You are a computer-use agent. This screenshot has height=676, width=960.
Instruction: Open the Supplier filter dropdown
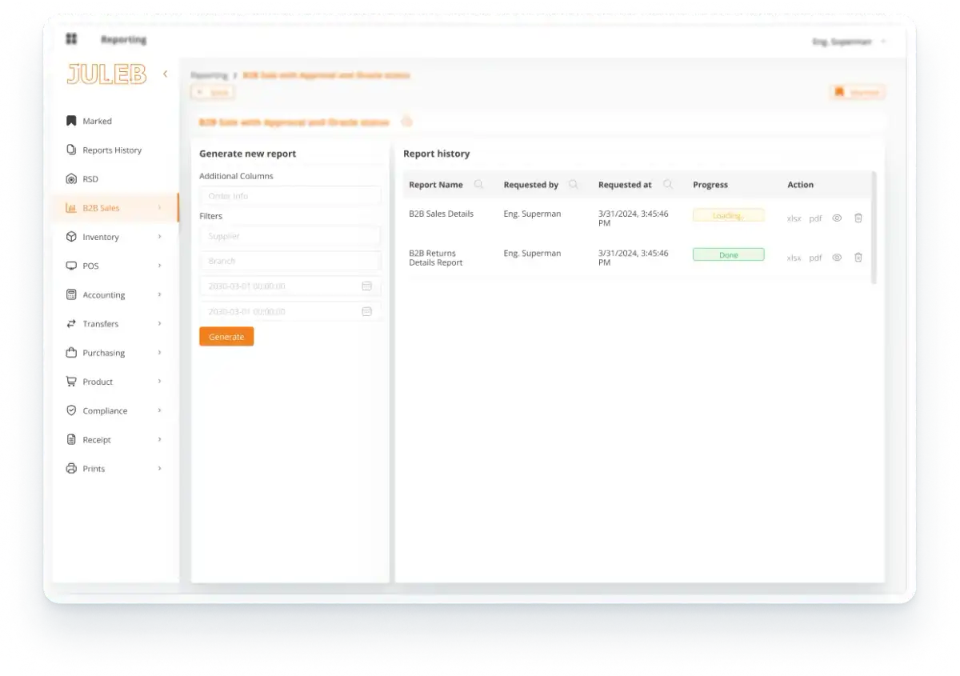point(290,236)
